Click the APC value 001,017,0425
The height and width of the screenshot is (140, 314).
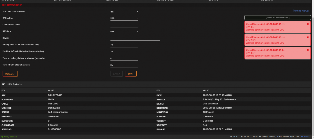pos(55,95)
